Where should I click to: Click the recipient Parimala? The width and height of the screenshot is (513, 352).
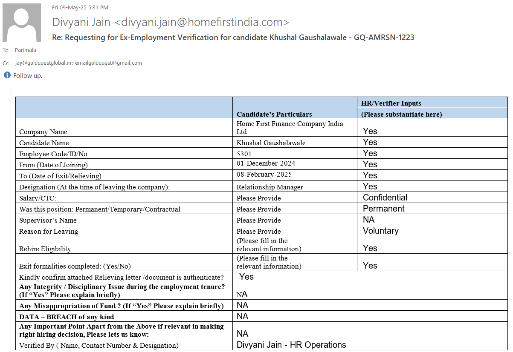[26, 50]
